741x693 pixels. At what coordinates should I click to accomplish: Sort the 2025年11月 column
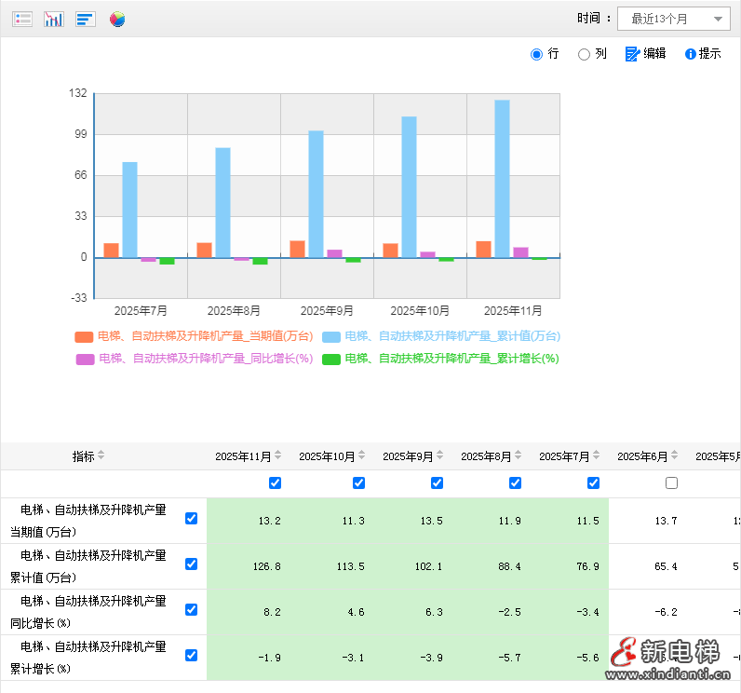coord(278,455)
